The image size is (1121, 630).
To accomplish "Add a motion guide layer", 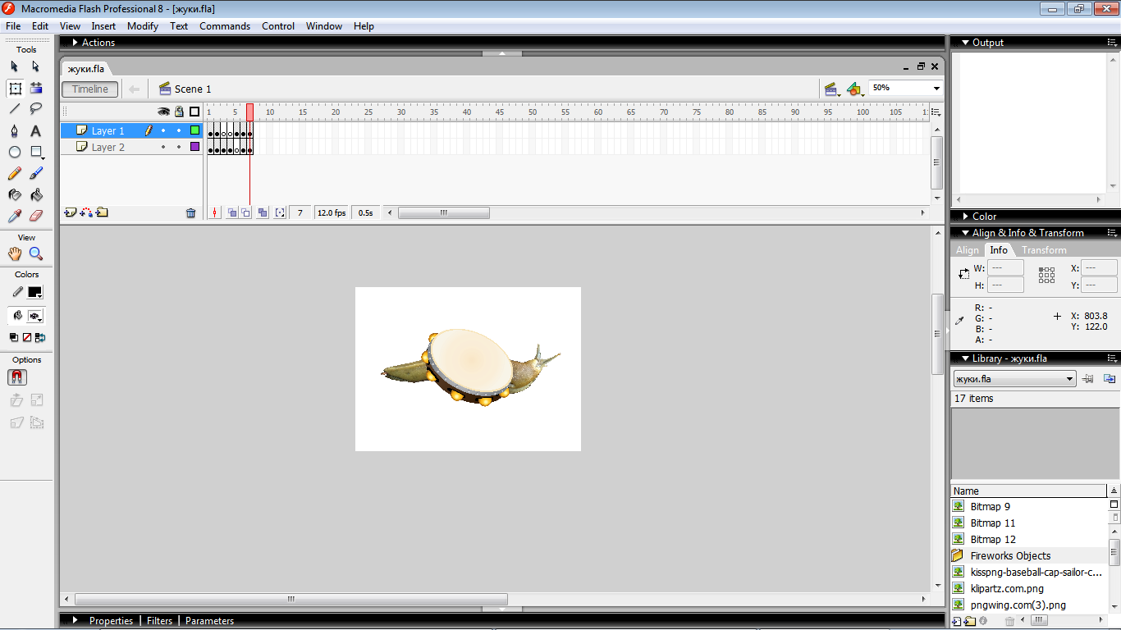I will pos(86,212).
